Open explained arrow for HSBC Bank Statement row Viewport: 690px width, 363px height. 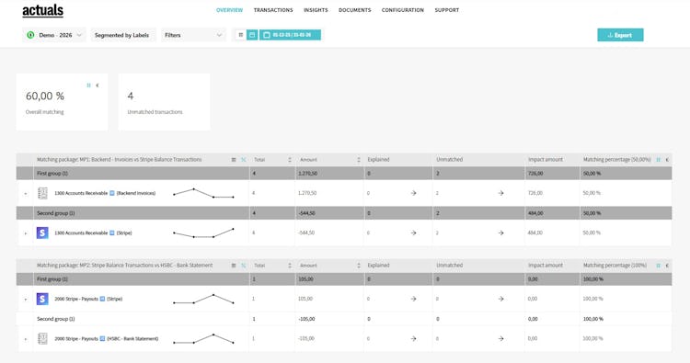(x=413, y=339)
